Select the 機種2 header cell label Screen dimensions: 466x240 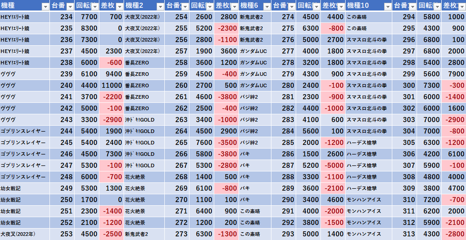(x=134, y=5)
